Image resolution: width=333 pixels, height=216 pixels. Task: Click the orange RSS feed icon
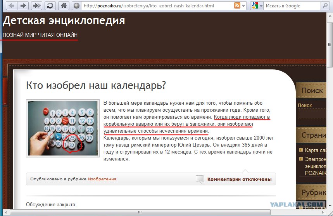[x=237, y=5]
